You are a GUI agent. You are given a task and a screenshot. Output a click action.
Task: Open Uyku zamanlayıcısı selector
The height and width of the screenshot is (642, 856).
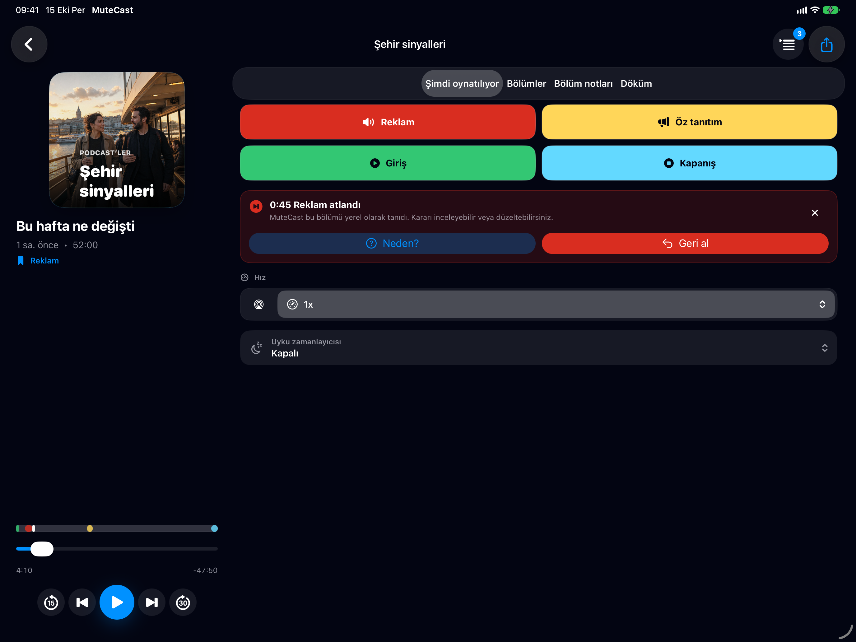538,347
